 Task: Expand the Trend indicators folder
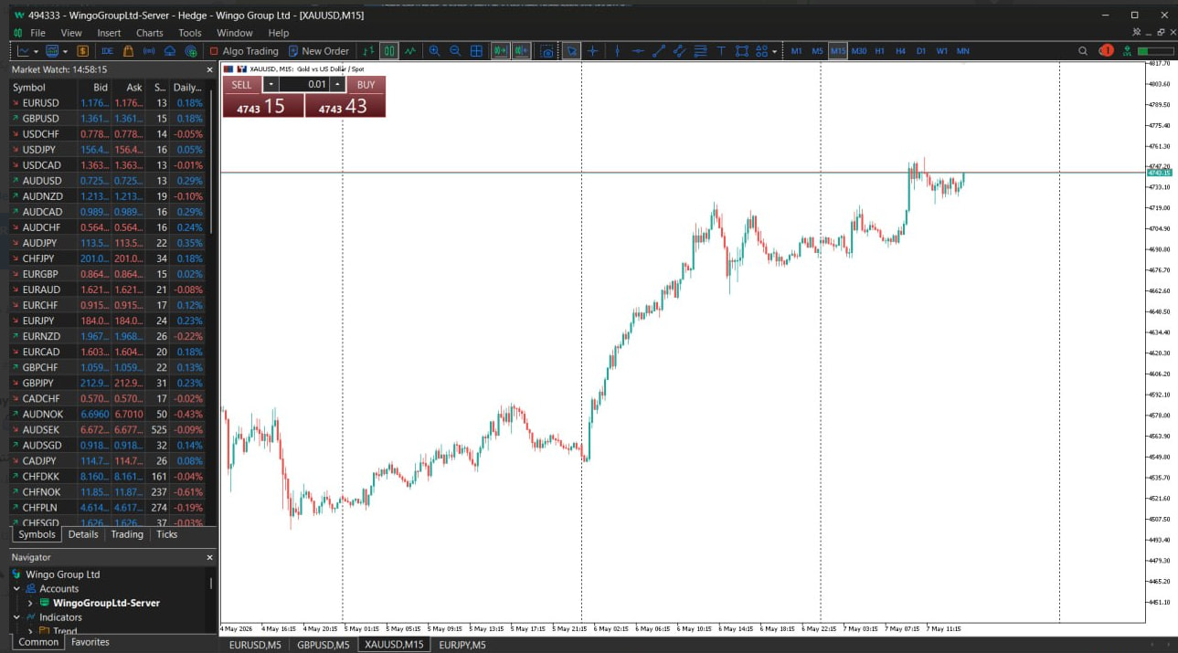30,631
